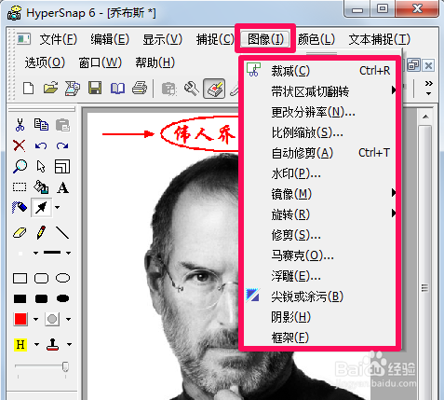Click the open book icon in toolbar
This screenshot has width=444, height=400.
[x=117, y=89]
